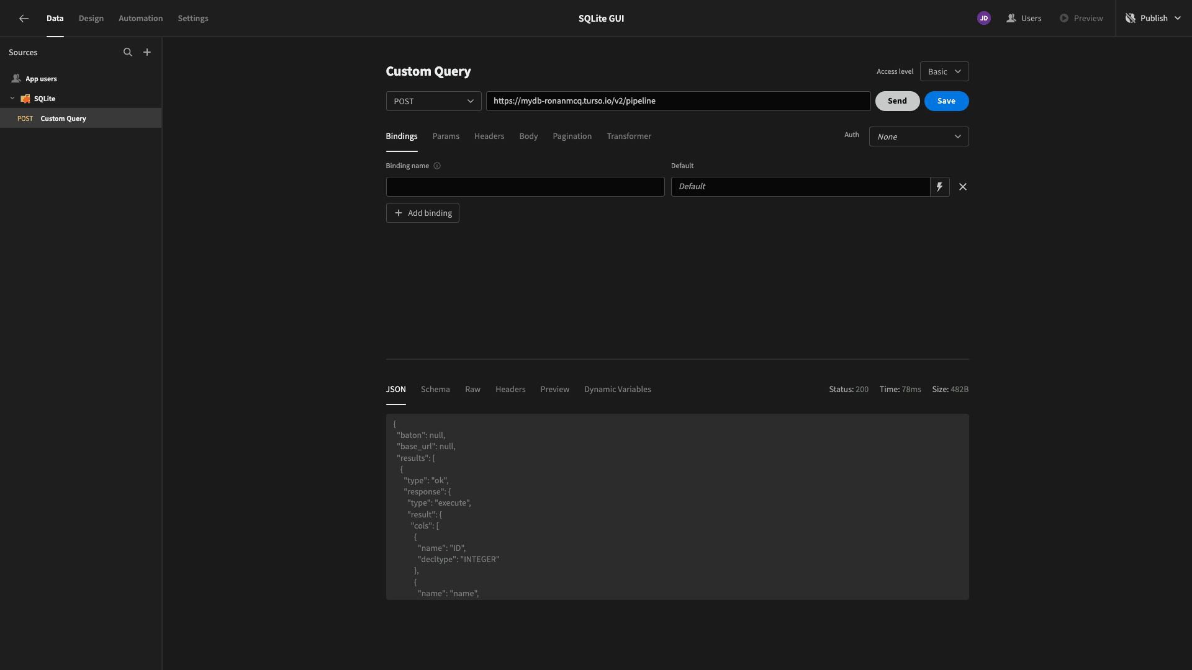Open the Users panel
The height and width of the screenshot is (670, 1192).
1024,19
